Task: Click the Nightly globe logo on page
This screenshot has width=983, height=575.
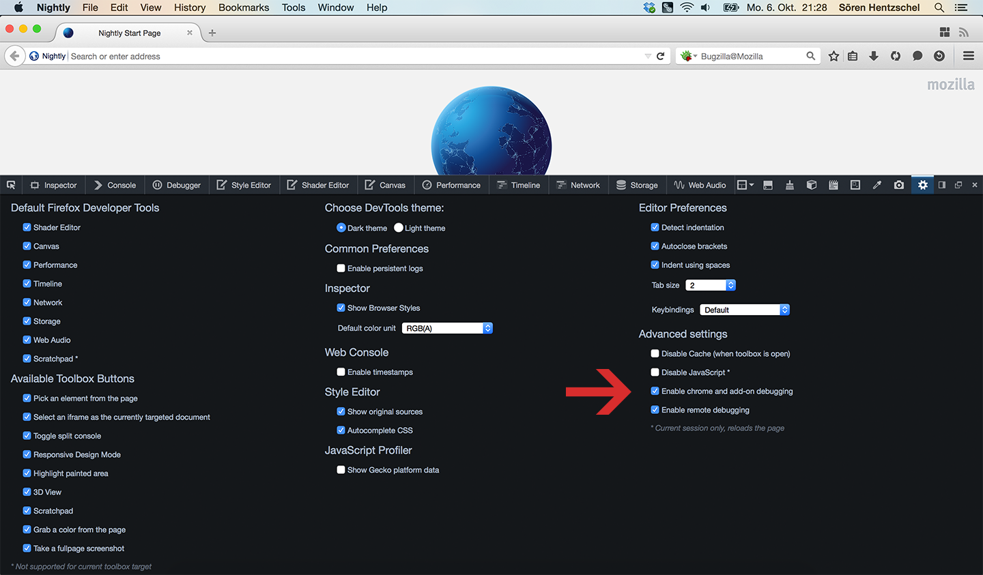Action: pyautogui.click(x=491, y=130)
